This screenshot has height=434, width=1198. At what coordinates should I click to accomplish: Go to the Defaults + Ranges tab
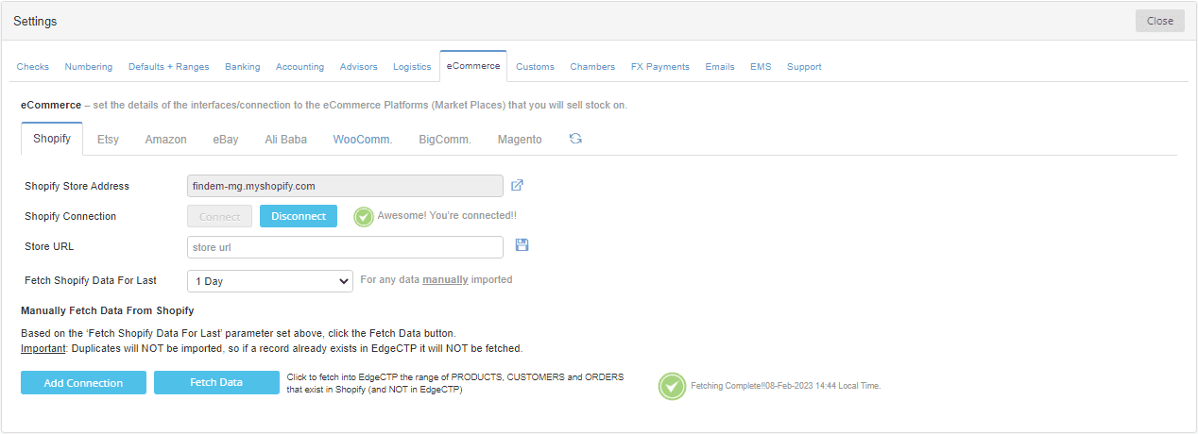coord(169,67)
